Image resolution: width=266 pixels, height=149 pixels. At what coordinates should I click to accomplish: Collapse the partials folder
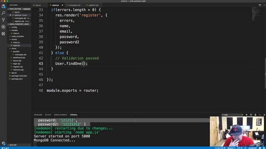pos(16,51)
